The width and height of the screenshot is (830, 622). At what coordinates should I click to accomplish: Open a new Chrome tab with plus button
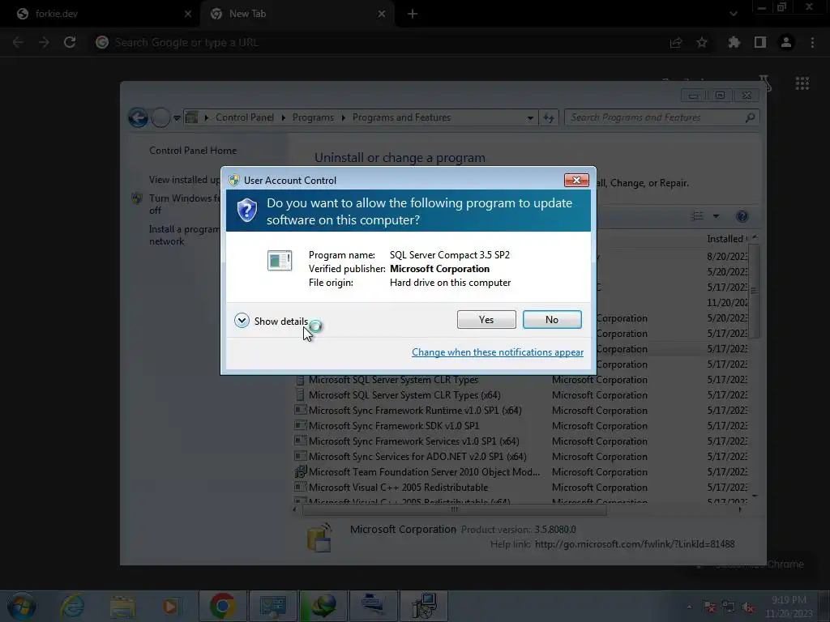click(413, 14)
